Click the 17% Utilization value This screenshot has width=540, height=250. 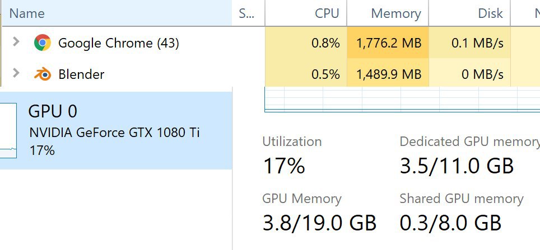point(284,166)
